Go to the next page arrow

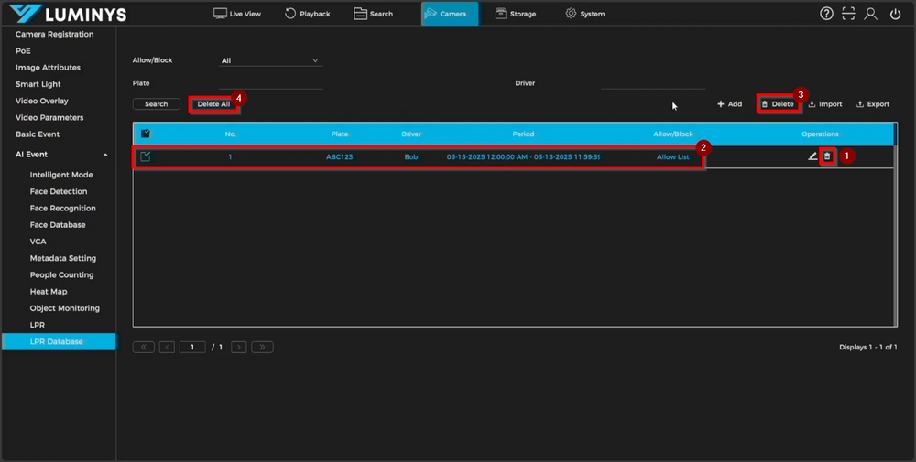click(238, 348)
